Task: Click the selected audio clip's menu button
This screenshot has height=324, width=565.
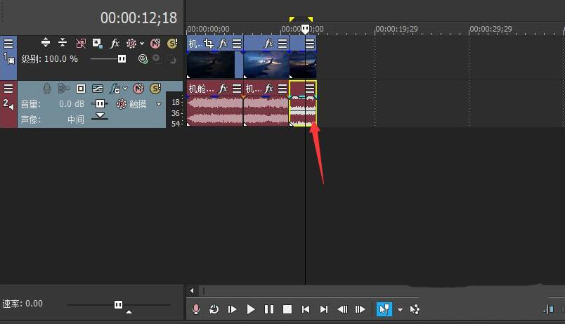Action: (x=310, y=89)
